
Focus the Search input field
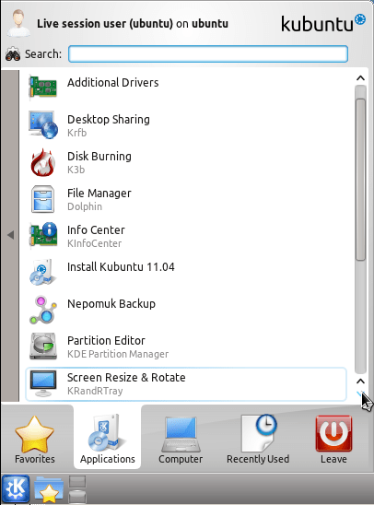(x=208, y=53)
